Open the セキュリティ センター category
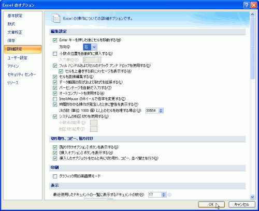The height and width of the screenshot is (211, 259). [22, 74]
